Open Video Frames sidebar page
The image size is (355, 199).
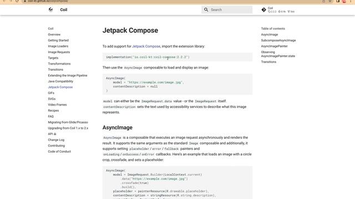coord(57,104)
